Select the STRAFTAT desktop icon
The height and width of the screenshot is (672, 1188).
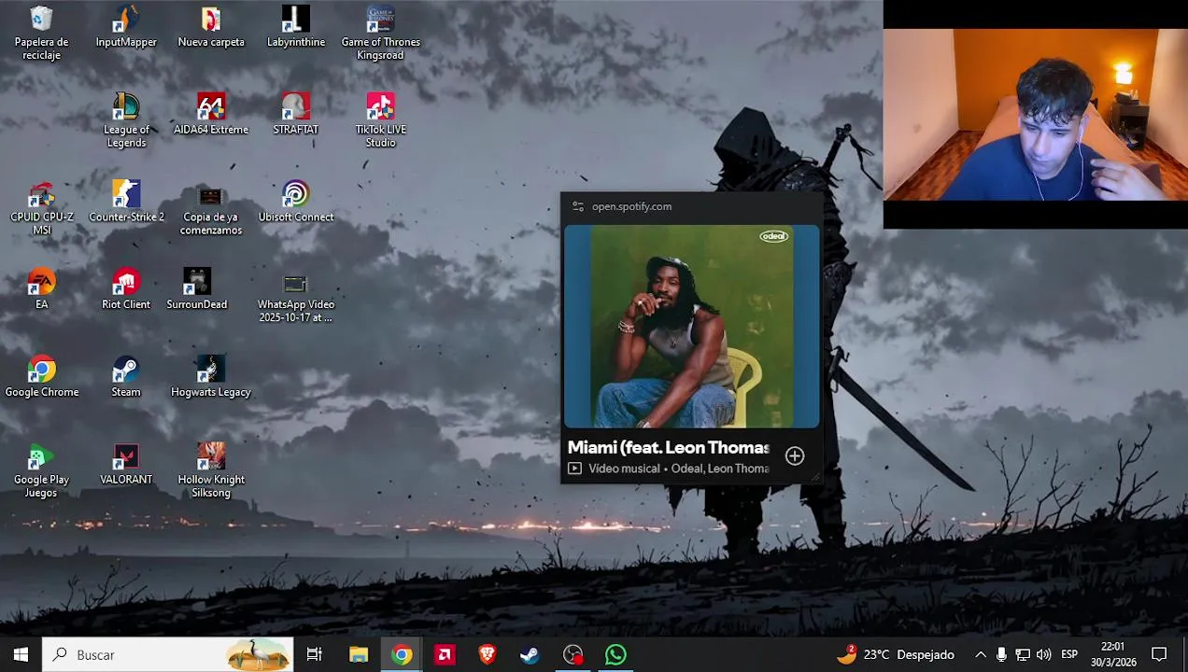click(x=296, y=114)
